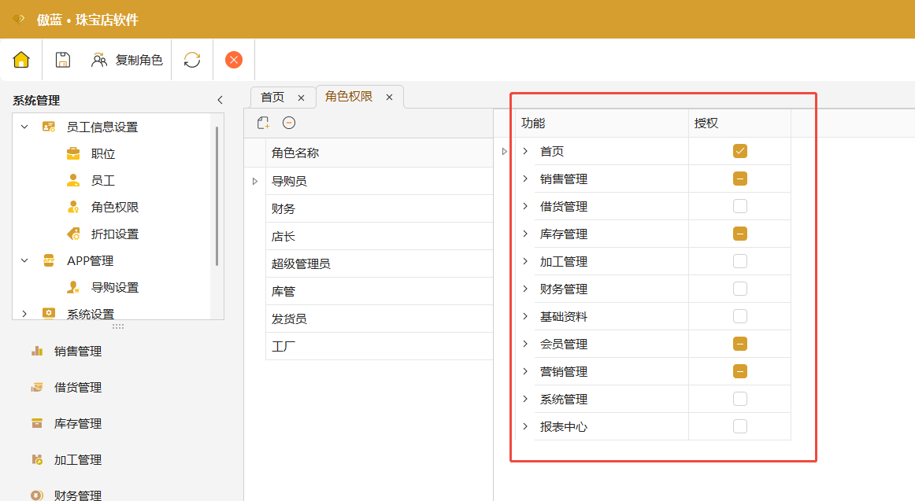Check the 报表中心 authorization checkbox
Viewport: 915px width, 501px height.
pos(740,425)
